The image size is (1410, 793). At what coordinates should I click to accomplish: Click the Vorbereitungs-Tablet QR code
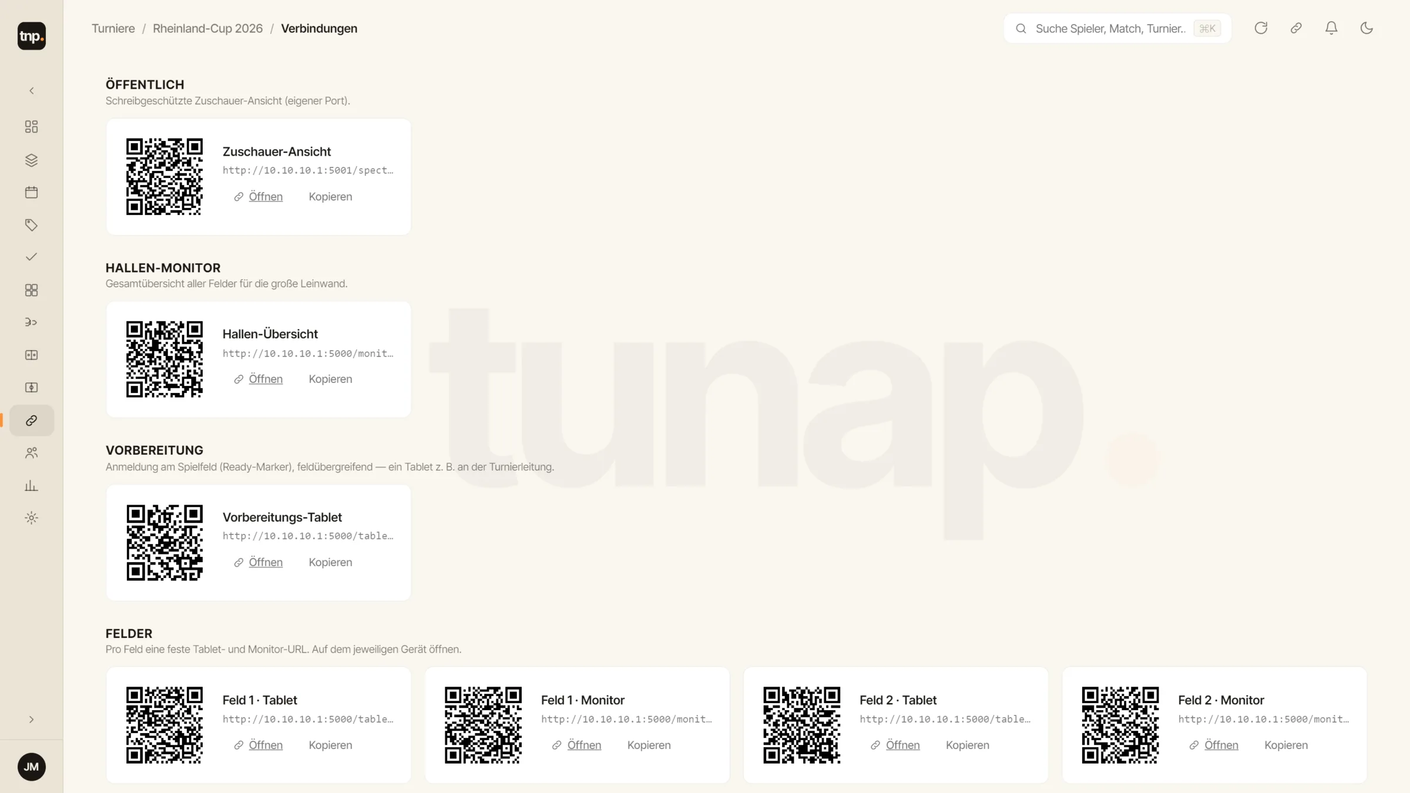click(x=164, y=543)
